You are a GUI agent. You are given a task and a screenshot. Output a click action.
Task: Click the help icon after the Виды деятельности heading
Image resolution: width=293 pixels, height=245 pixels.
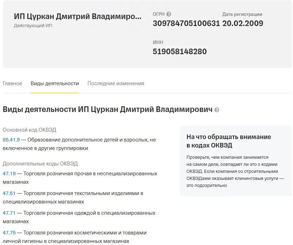[217, 110]
